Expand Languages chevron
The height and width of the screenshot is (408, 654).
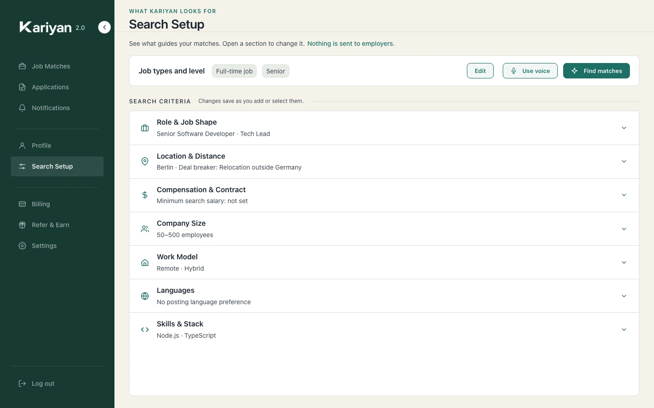point(624,296)
